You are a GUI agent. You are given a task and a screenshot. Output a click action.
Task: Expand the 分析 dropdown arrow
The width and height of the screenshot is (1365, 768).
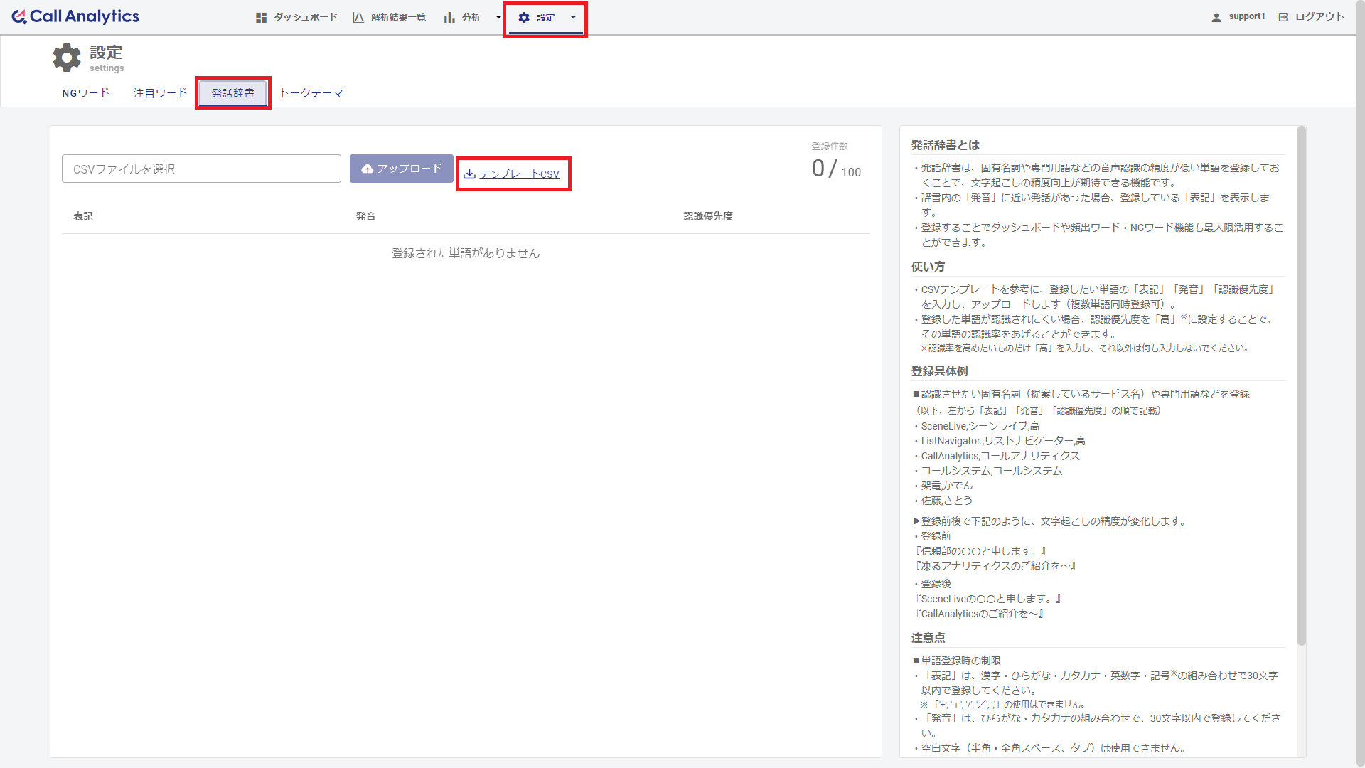point(498,18)
